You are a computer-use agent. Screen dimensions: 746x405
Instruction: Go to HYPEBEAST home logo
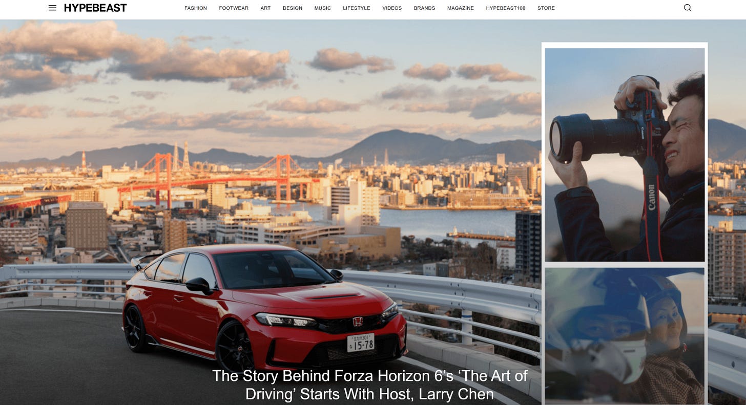click(95, 8)
